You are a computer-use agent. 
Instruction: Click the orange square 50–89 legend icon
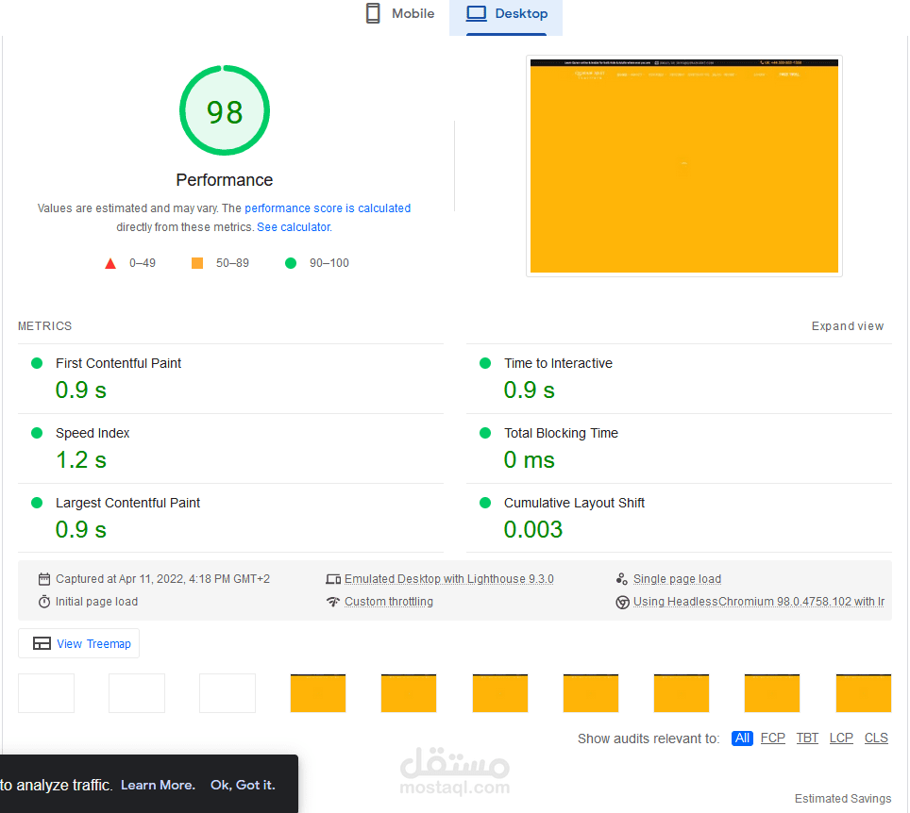[197, 263]
